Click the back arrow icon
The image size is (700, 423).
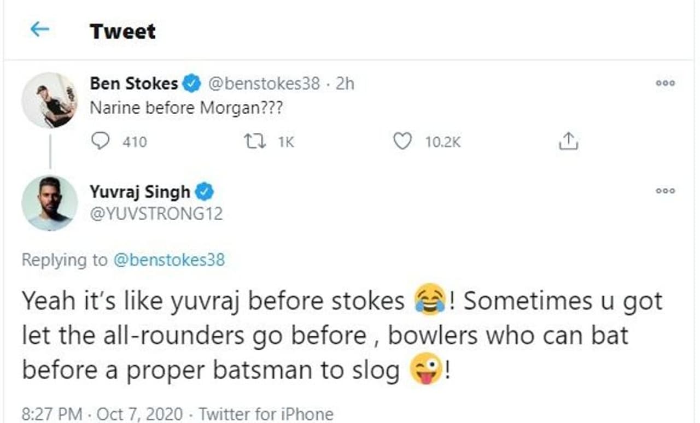(x=40, y=30)
